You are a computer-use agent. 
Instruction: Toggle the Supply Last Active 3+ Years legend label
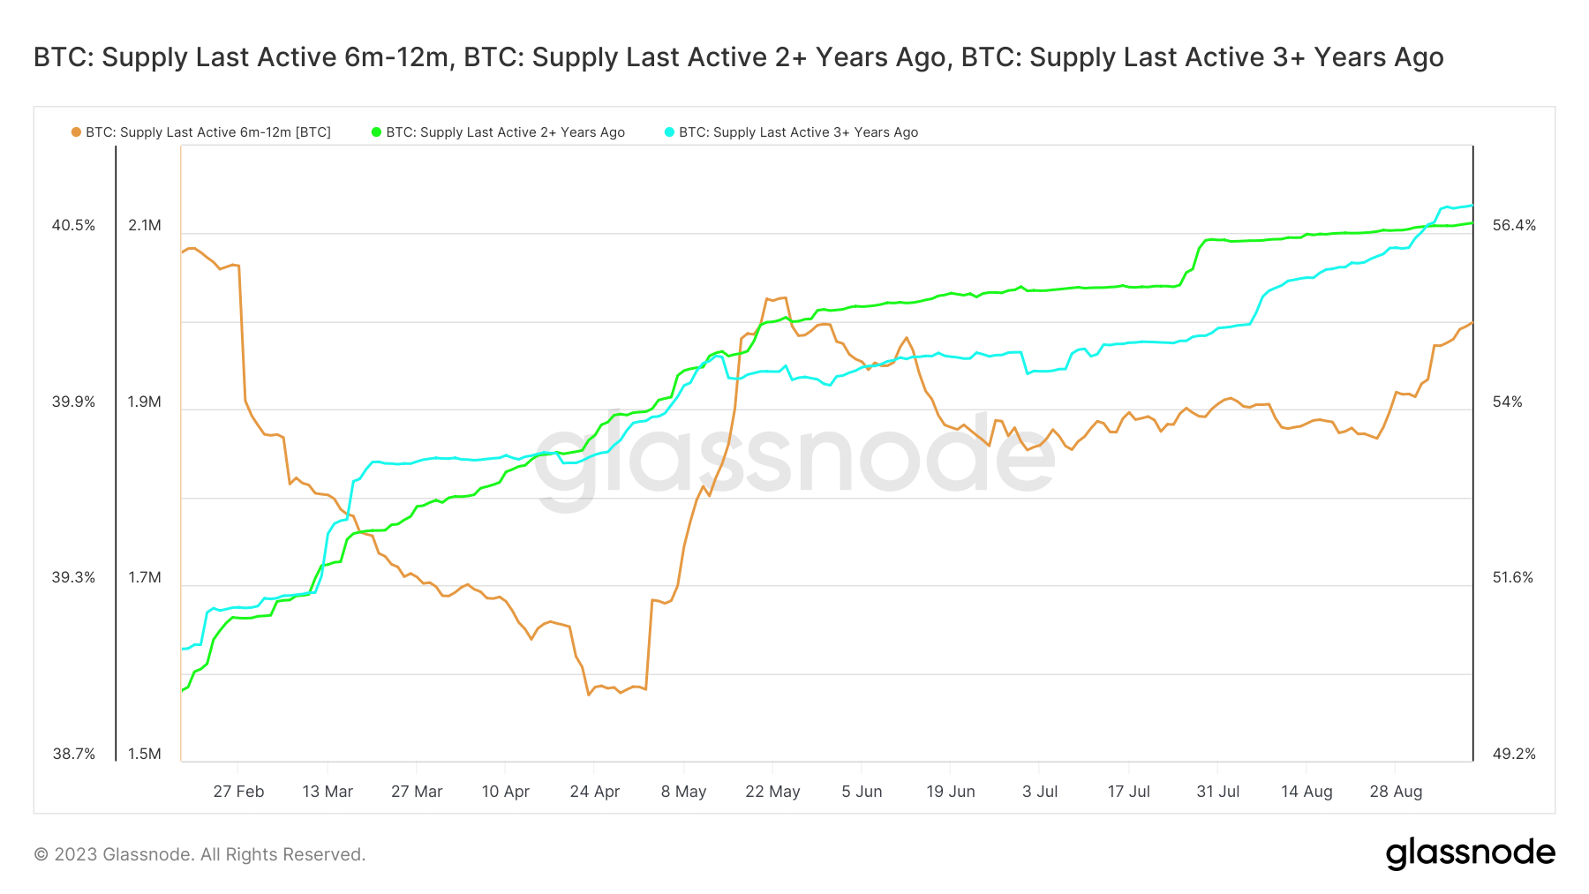[799, 132]
